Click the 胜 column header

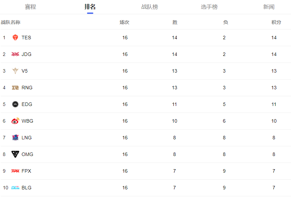click(175, 22)
